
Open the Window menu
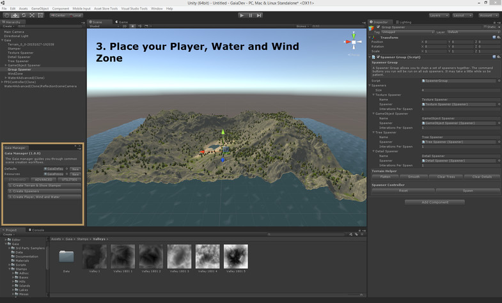(x=157, y=9)
